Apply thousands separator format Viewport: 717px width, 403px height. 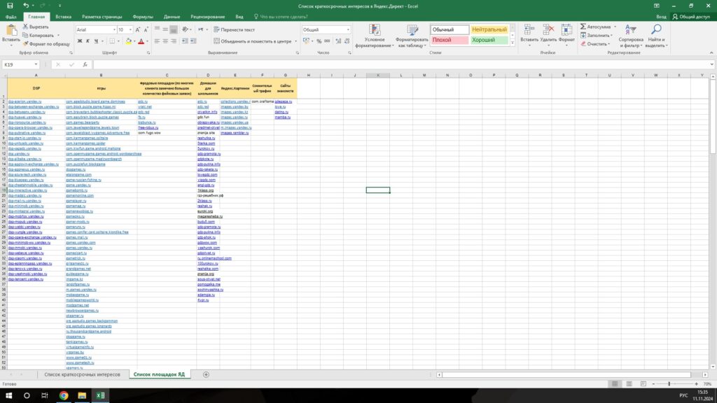(x=328, y=41)
